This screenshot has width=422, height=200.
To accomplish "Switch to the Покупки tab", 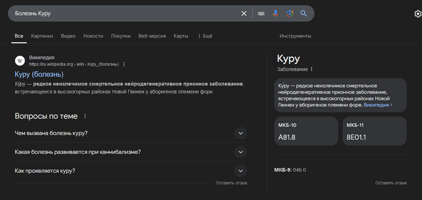I will pyautogui.click(x=121, y=36).
